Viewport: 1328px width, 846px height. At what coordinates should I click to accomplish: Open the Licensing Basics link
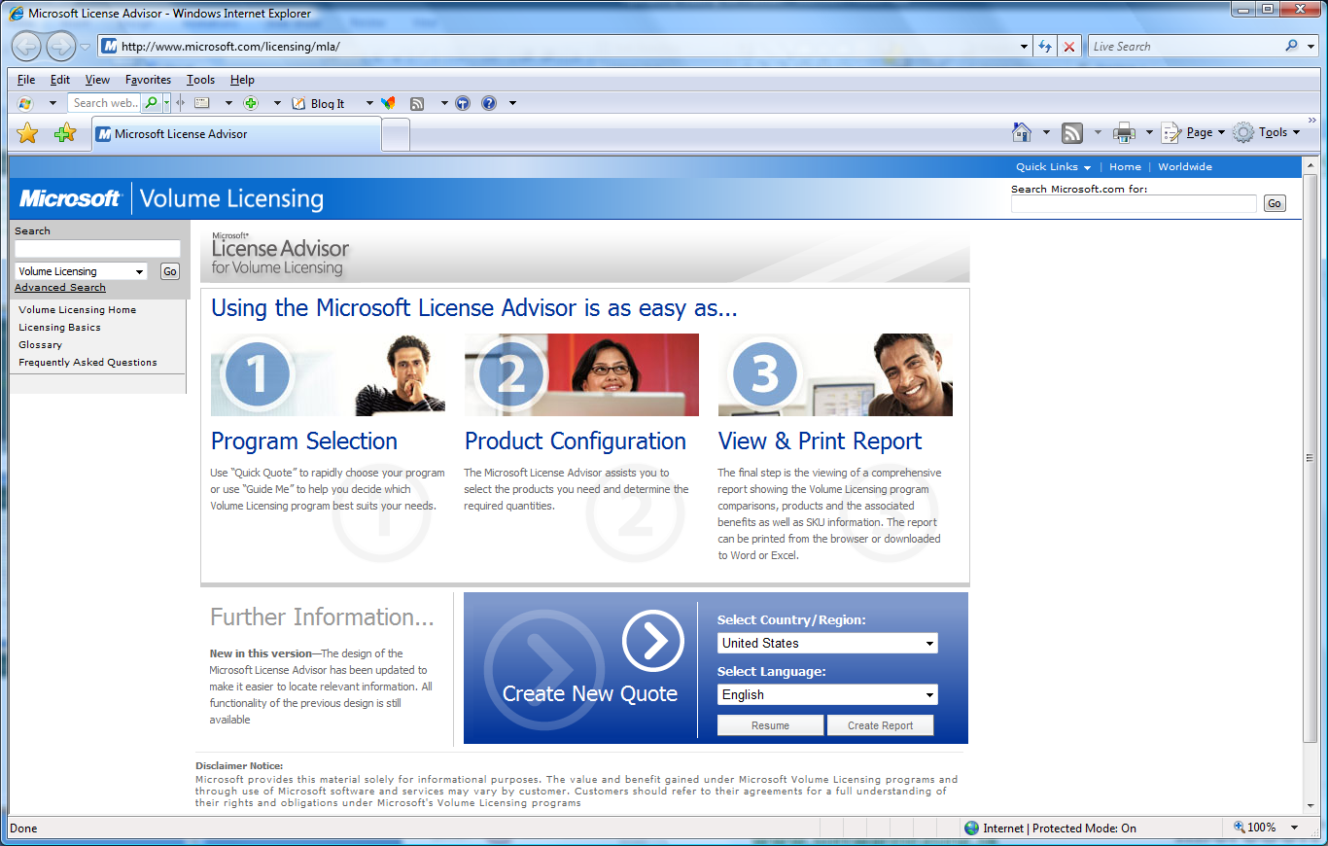59,328
